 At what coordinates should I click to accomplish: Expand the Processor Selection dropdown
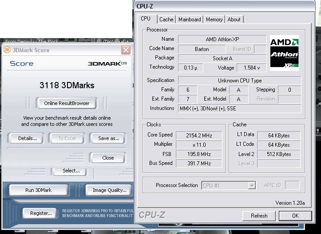[x=252, y=186]
